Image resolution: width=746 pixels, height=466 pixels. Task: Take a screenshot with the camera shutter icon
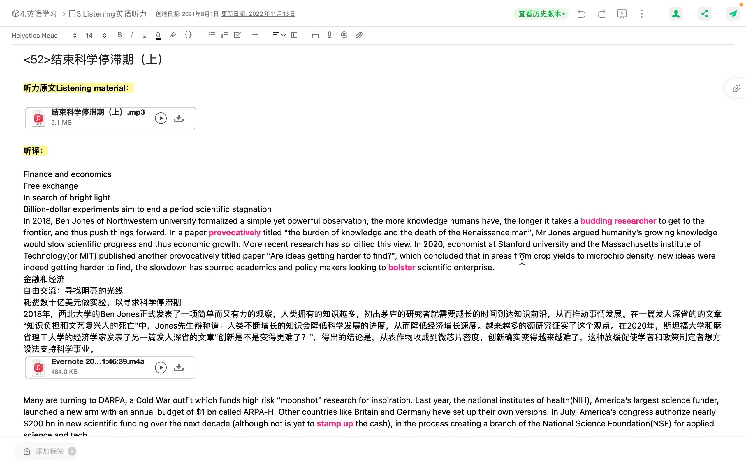click(344, 35)
